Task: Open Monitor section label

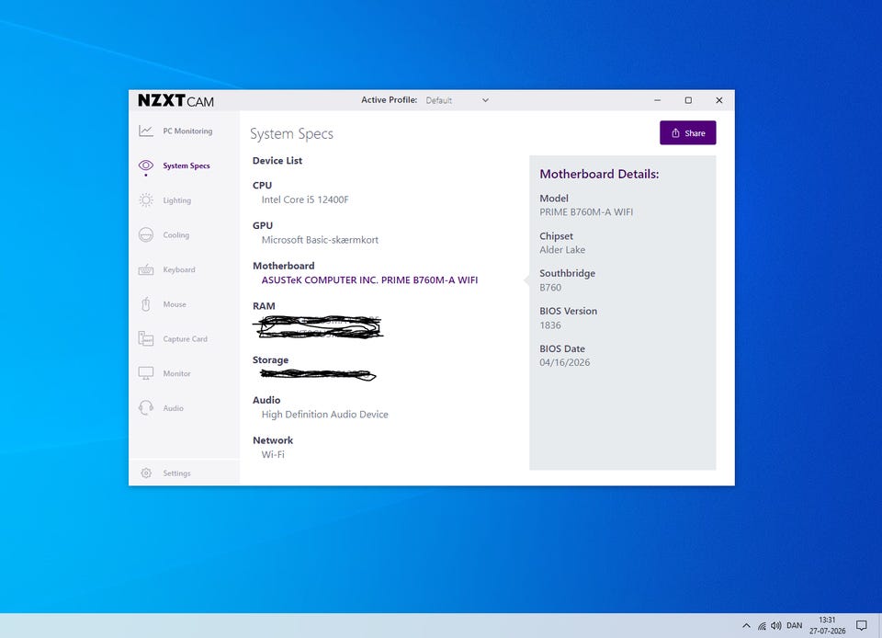Action: click(x=176, y=373)
